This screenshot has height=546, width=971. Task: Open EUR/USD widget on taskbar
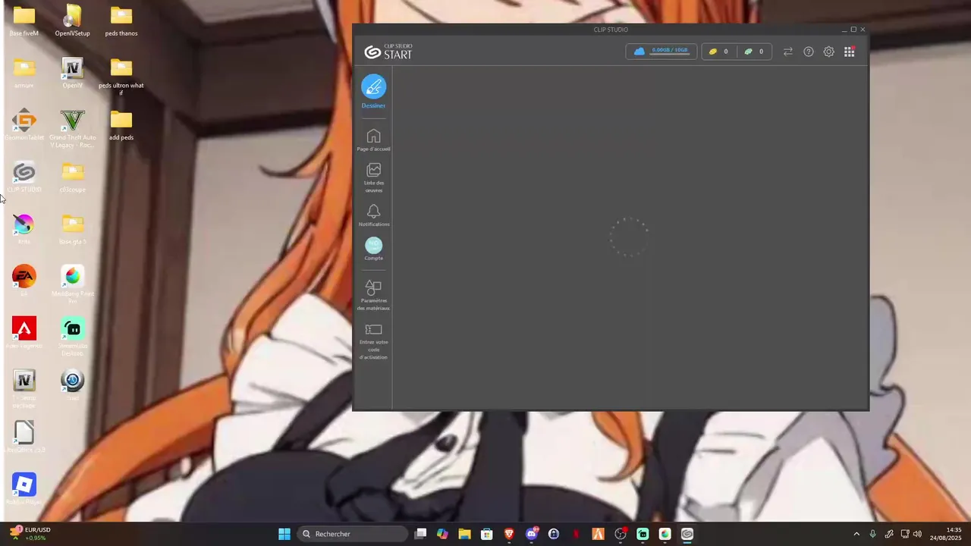point(30,534)
